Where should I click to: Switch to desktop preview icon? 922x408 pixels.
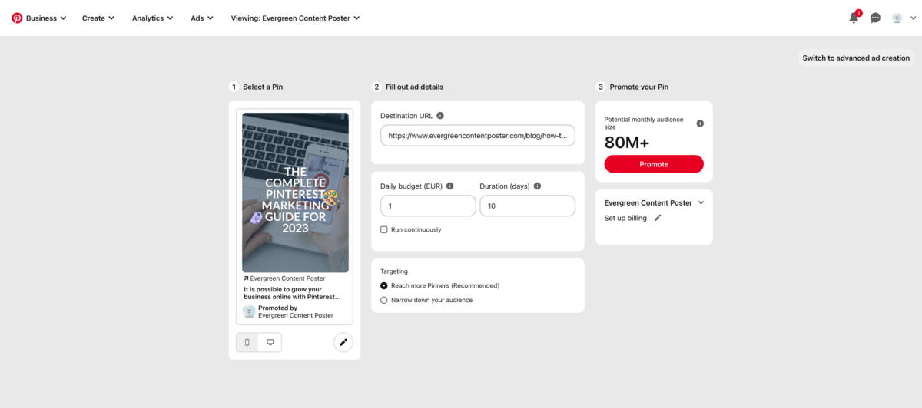(x=270, y=342)
